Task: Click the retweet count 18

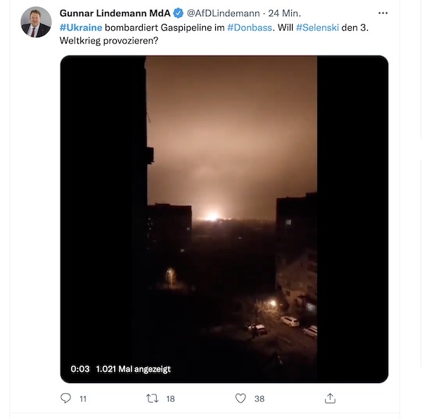Action: click(x=170, y=399)
